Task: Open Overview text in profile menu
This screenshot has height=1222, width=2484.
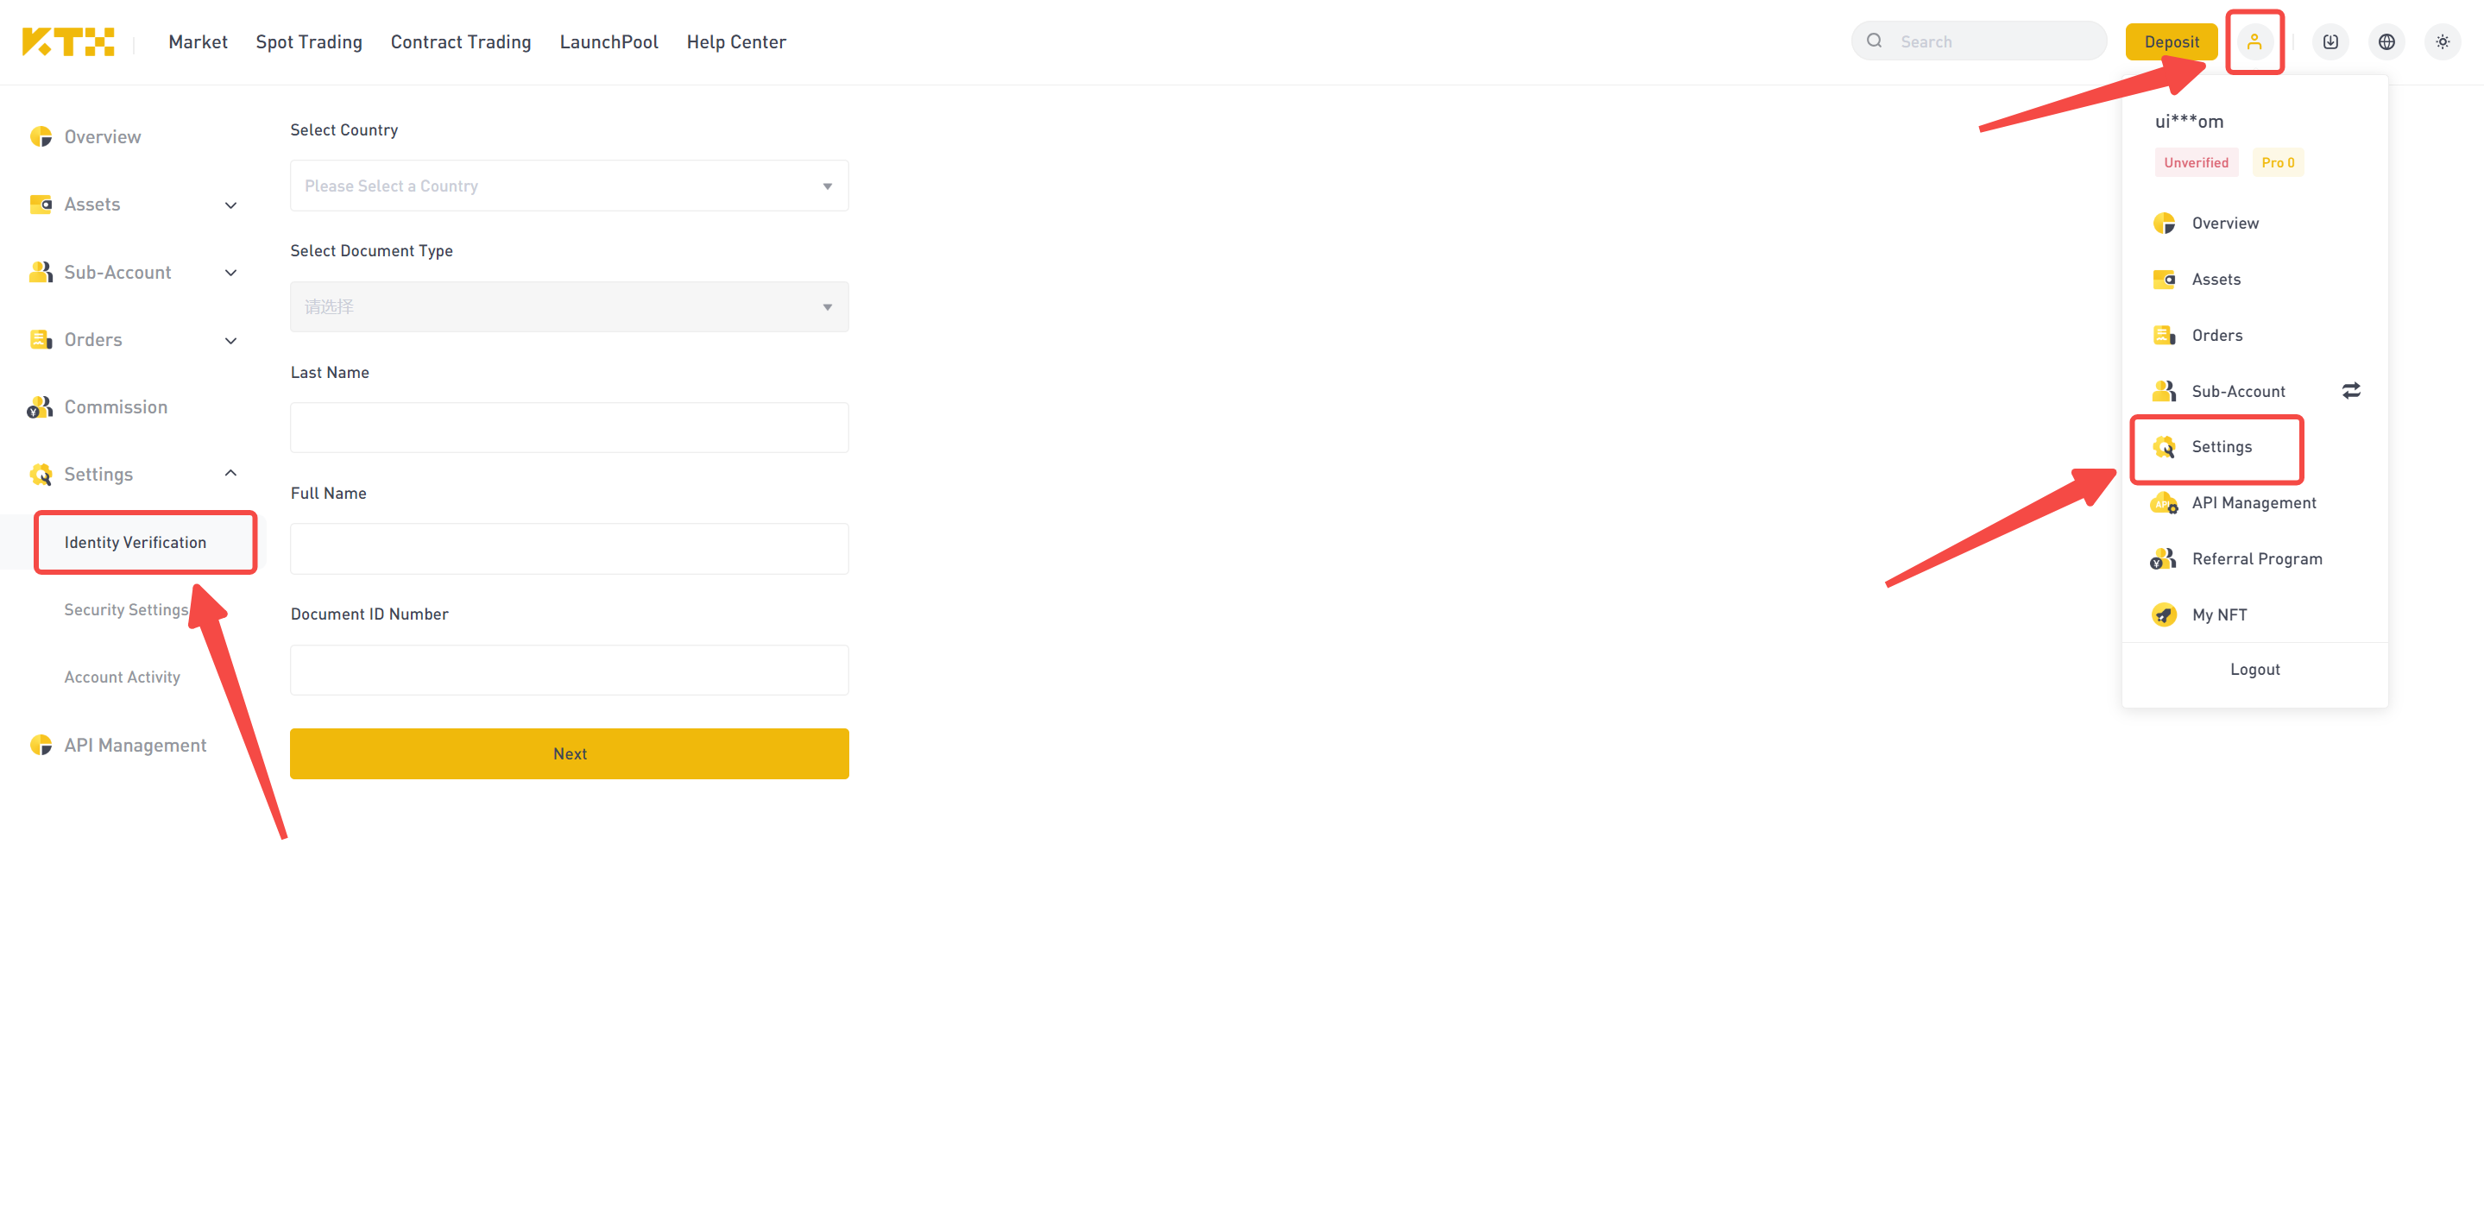Action: pyautogui.click(x=2224, y=223)
